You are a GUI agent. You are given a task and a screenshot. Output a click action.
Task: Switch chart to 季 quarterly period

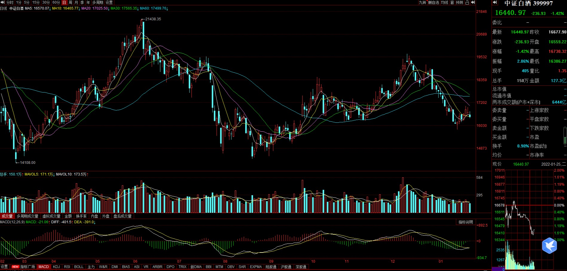click(x=82, y=2)
